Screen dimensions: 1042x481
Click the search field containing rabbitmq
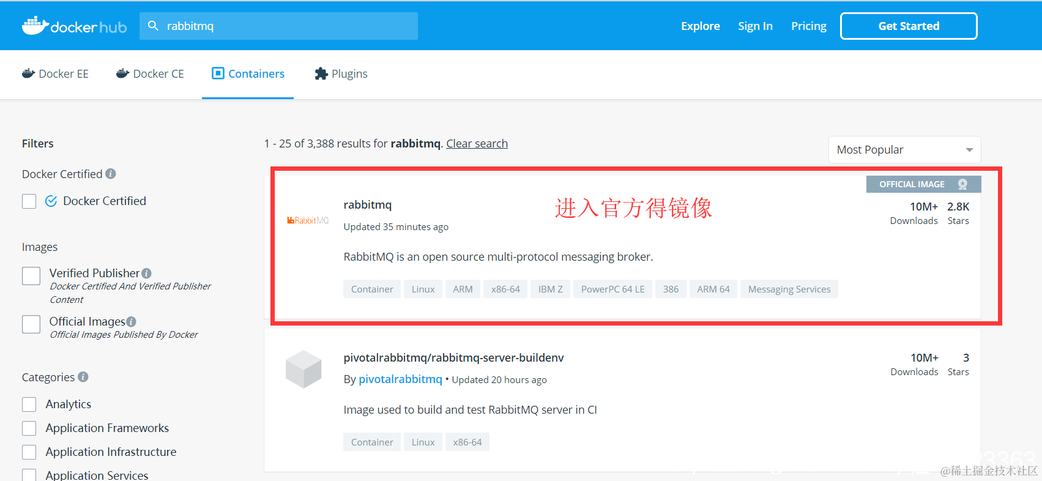[x=278, y=26]
